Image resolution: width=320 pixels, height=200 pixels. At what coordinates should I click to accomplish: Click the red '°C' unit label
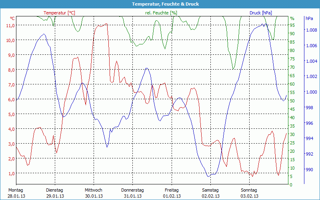coord(12,18)
